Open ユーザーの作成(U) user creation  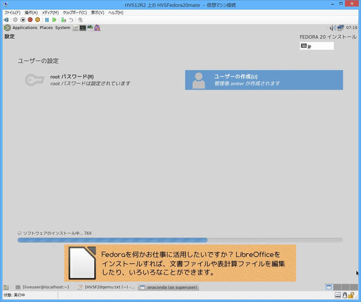coord(264,80)
